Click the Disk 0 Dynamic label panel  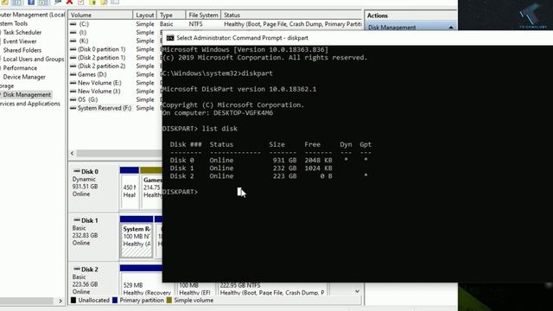93,187
